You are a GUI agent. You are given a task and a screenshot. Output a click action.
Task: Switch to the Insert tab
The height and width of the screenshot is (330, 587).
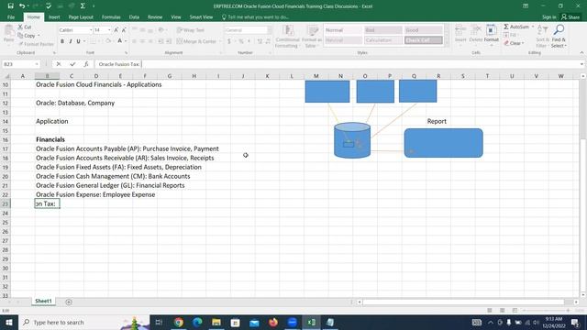[54, 17]
